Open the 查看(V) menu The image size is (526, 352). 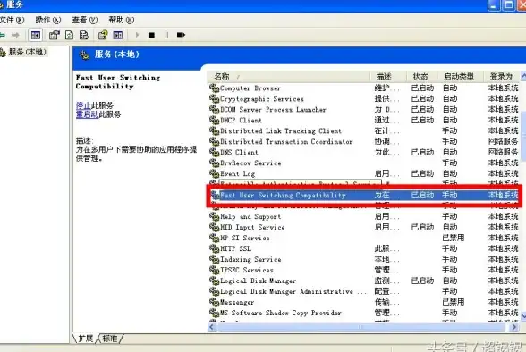coord(84,20)
